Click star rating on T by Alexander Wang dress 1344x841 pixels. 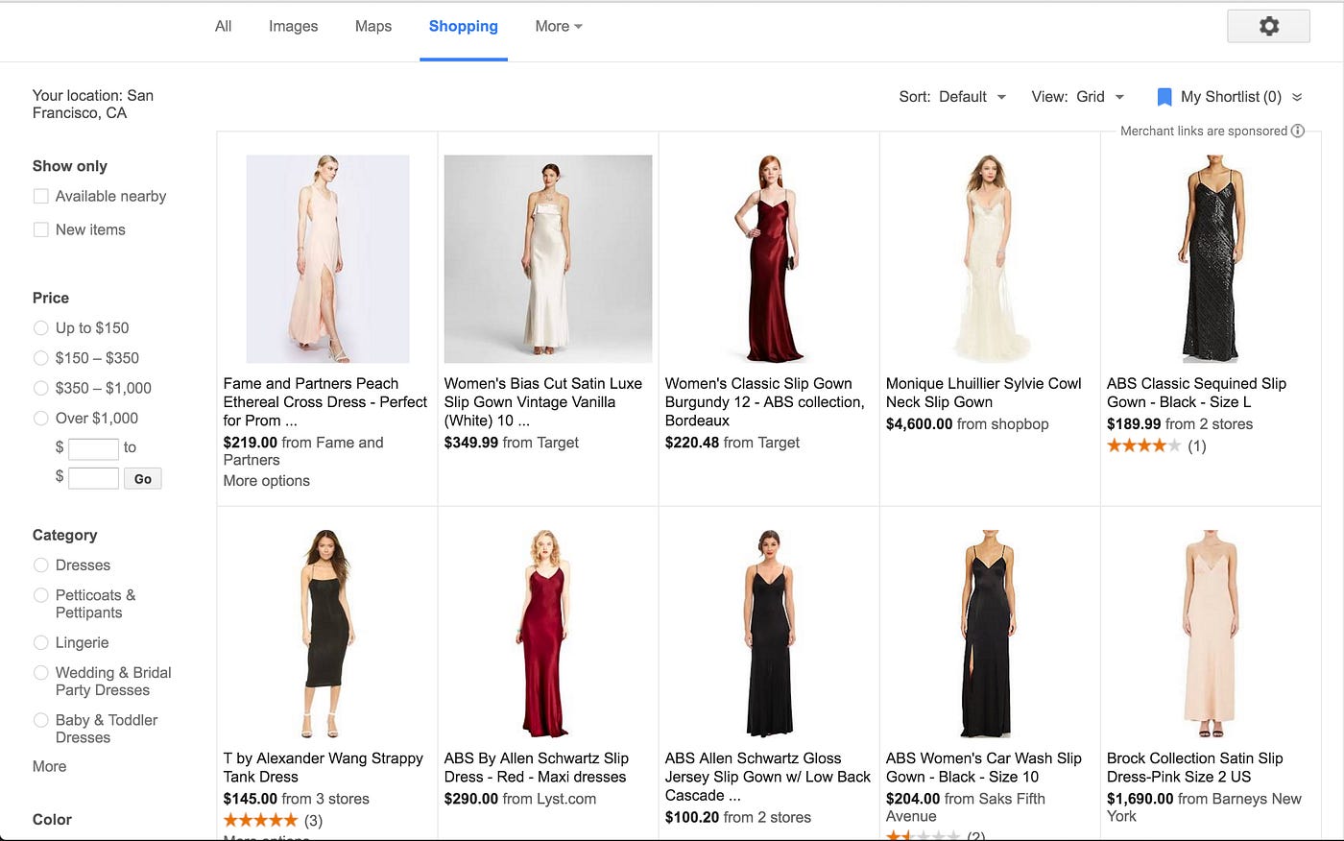point(260,820)
